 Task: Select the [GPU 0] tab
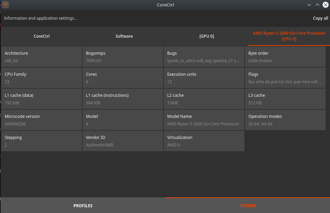coord(207,36)
